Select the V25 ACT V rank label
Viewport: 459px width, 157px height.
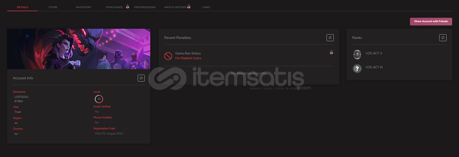(x=374, y=53)
